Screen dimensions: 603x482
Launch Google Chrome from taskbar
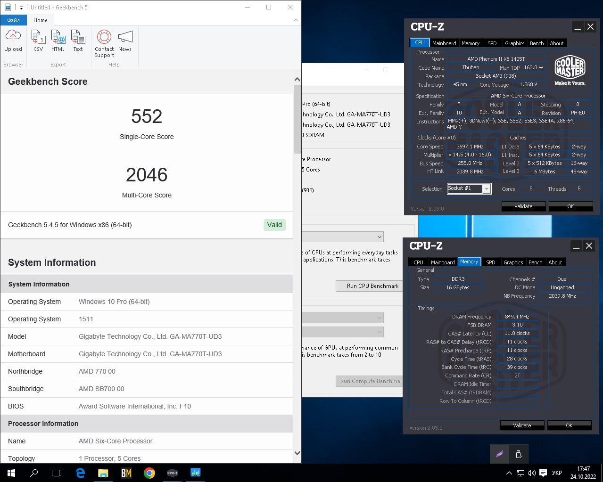[149, 473]
